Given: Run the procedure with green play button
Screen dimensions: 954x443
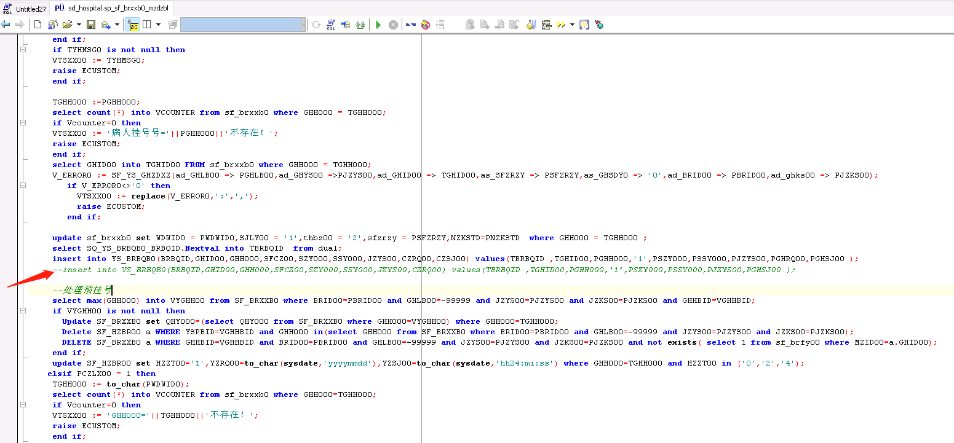Looking at the screenshot, I should click(378, 25).
